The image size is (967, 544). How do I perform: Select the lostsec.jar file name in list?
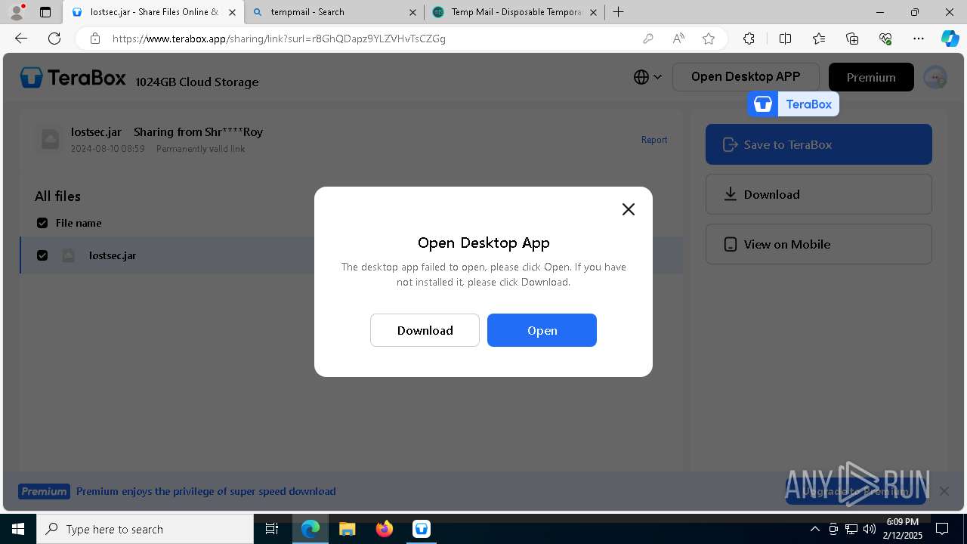tap(113, 255)
